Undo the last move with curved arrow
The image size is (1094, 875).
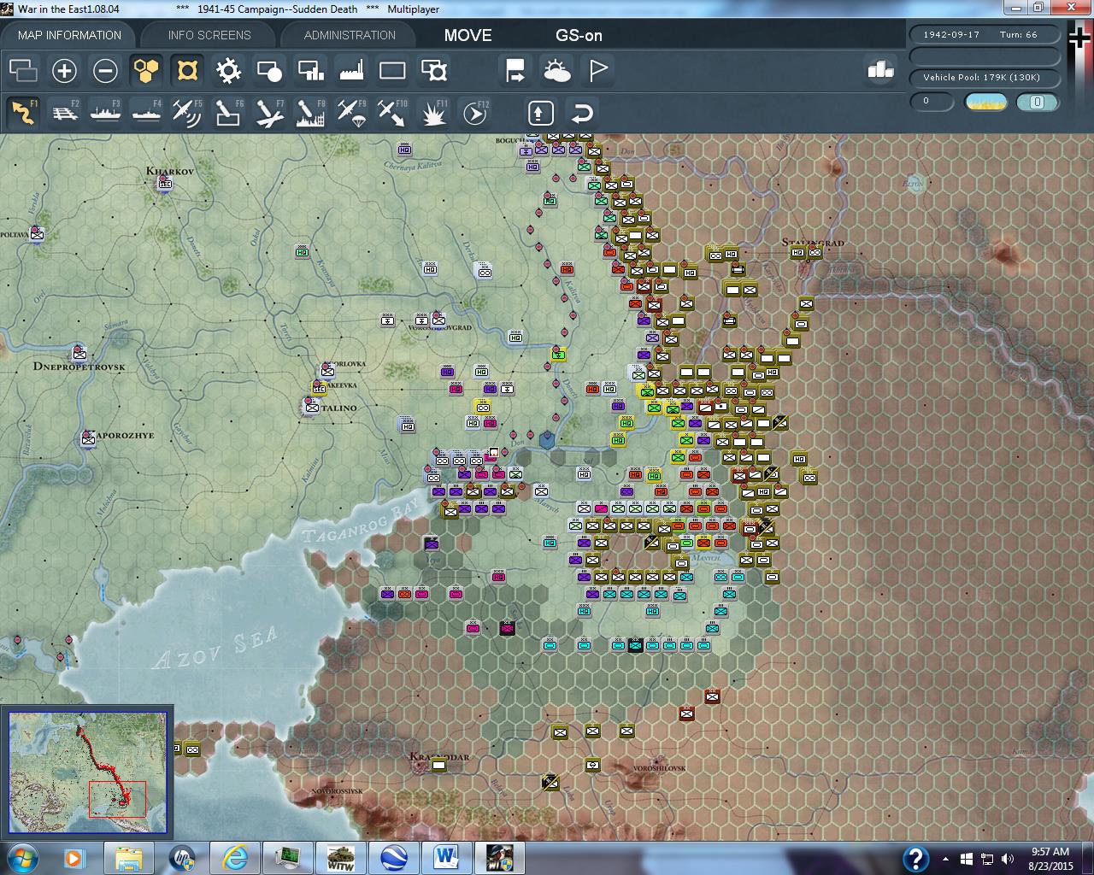coord(581,113)
